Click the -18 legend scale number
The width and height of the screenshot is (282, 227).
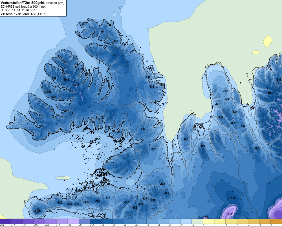2,225
